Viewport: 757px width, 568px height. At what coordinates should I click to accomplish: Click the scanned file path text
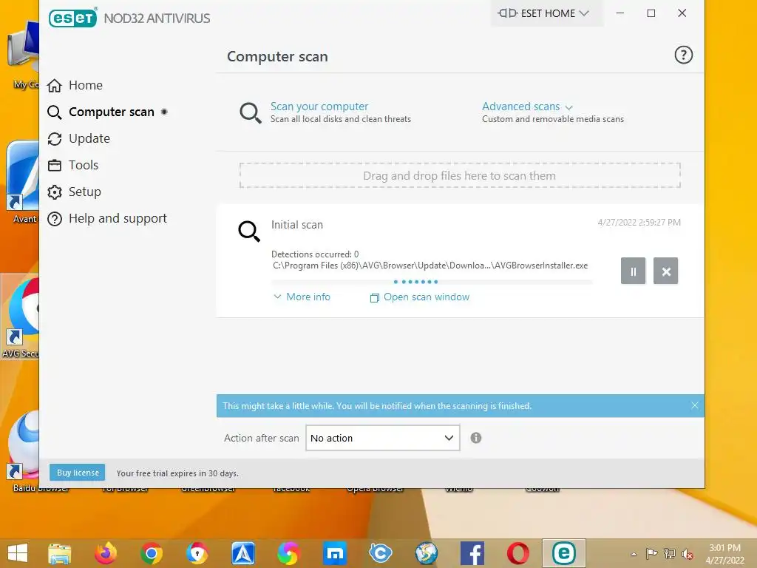coord(430,266)
